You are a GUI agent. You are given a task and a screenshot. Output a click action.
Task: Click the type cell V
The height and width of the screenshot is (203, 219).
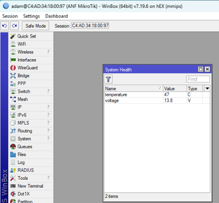(x=189, y=100)
